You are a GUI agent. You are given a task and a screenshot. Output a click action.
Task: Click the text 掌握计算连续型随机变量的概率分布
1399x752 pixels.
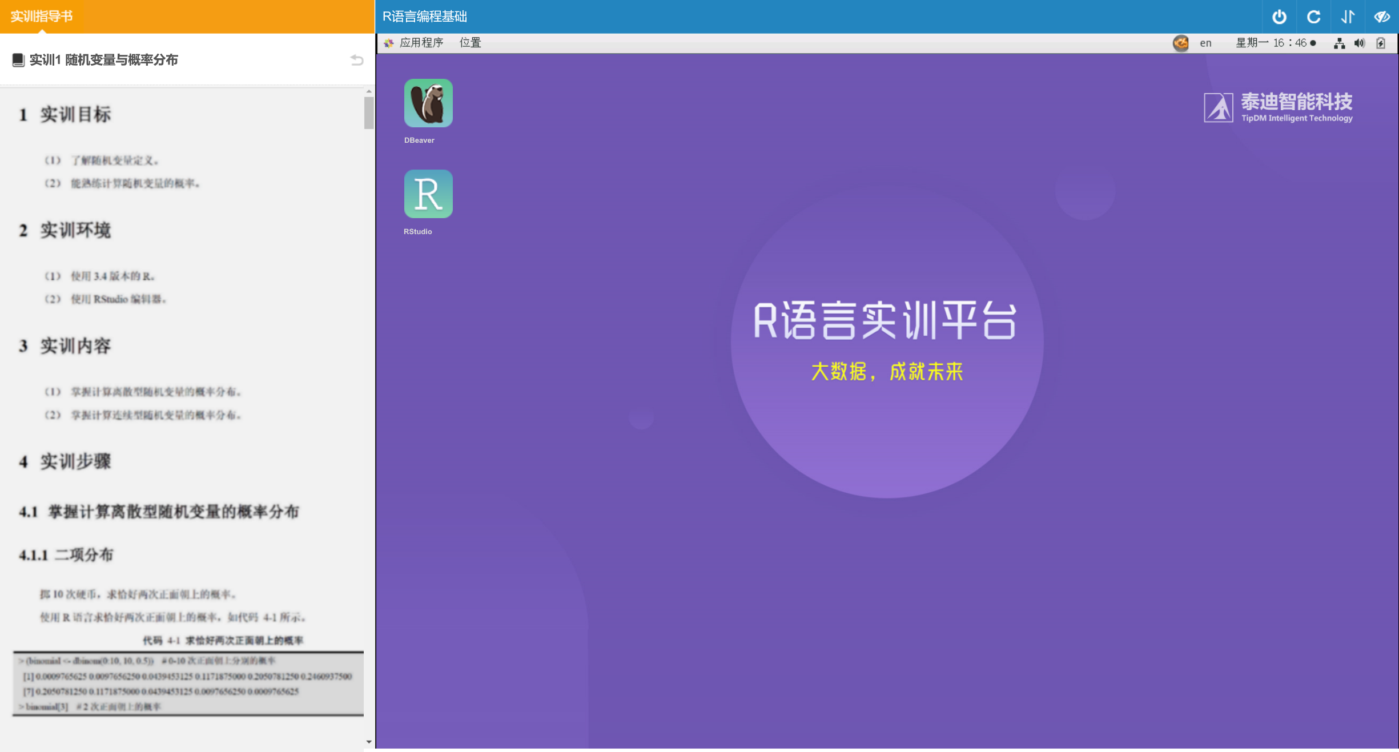tap(156, 415)
